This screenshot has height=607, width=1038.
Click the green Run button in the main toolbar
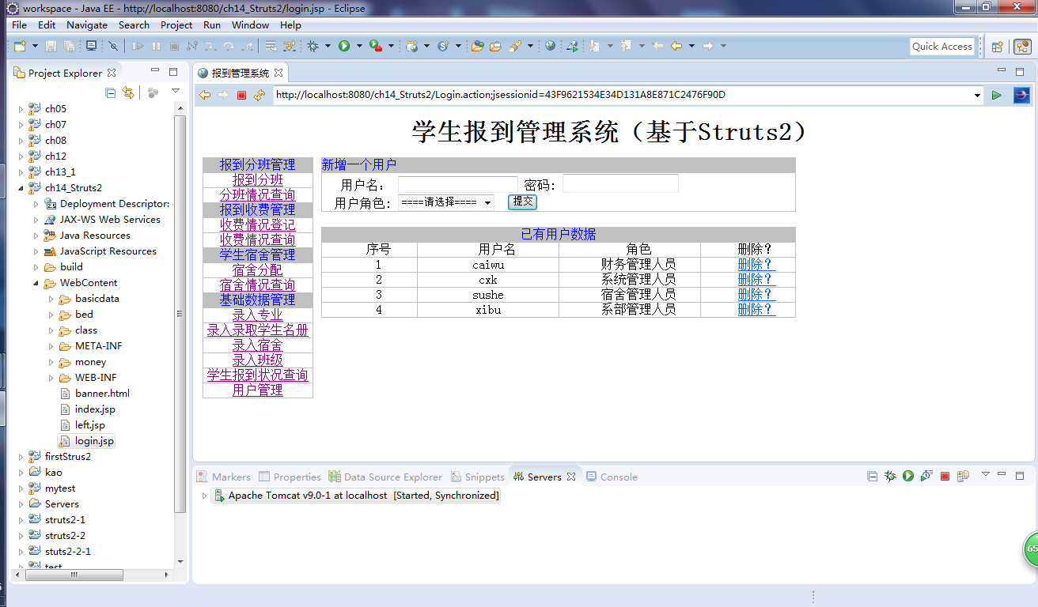344,46
